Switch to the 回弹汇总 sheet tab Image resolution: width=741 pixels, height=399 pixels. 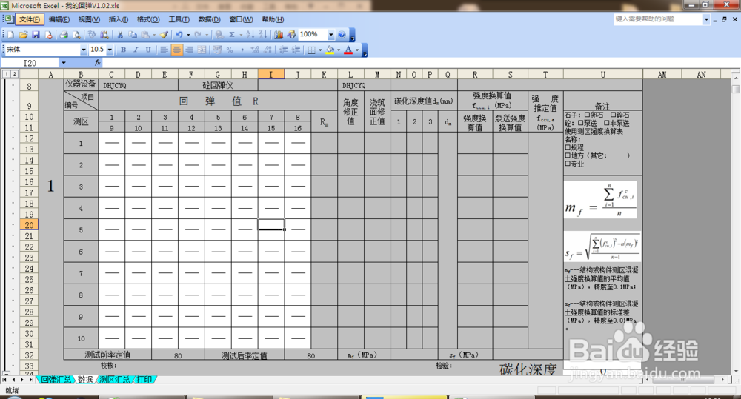tap(56, 379)
